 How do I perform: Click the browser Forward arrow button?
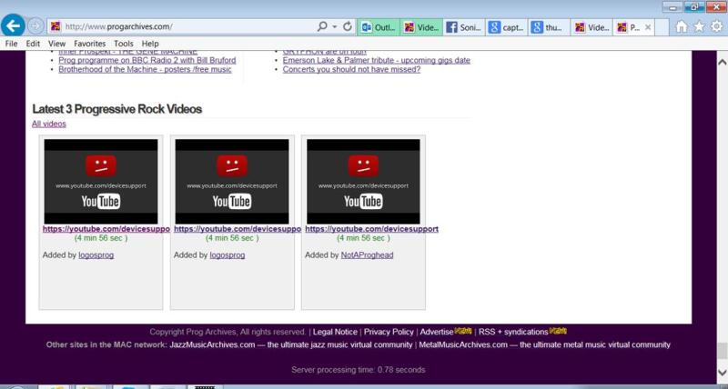click(x=35, y=26)
